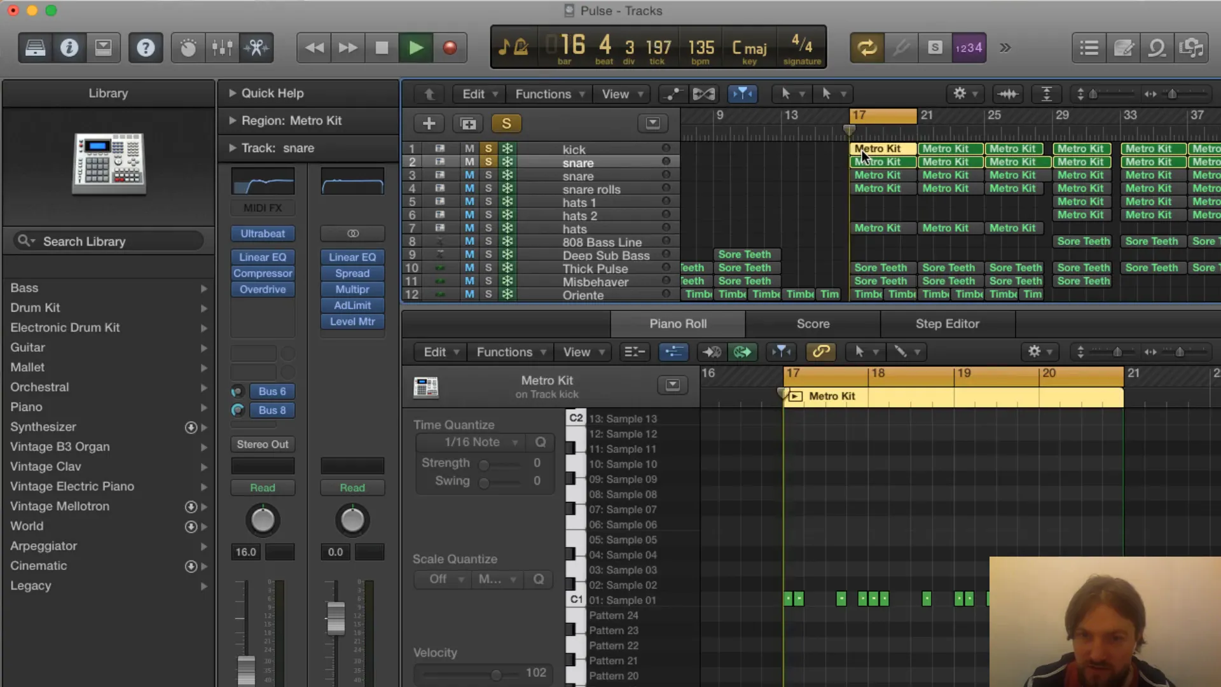
Task: Open View menu in Piano Roll
Action: coord(583,352)
